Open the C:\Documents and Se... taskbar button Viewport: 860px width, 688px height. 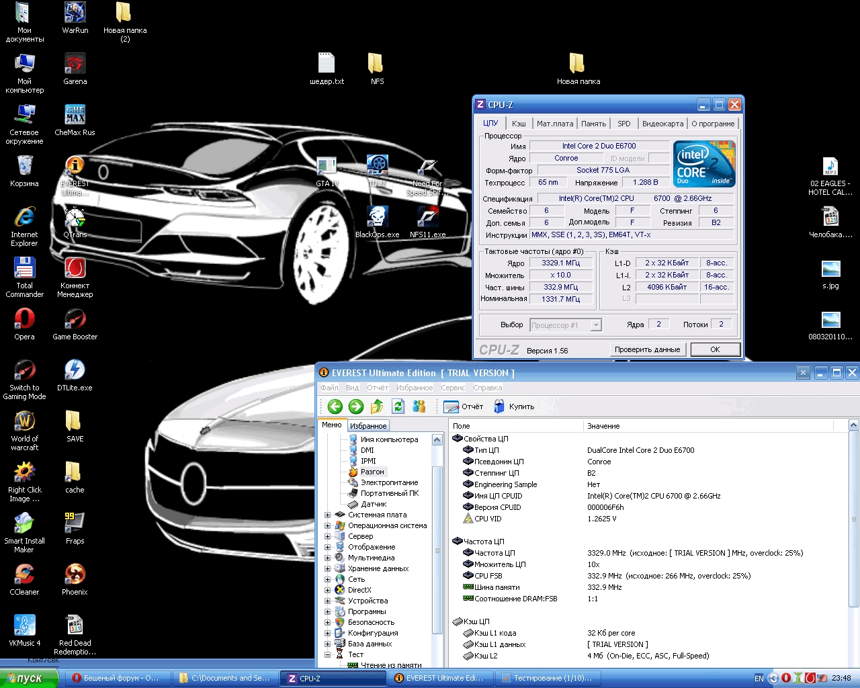point(224,679)
